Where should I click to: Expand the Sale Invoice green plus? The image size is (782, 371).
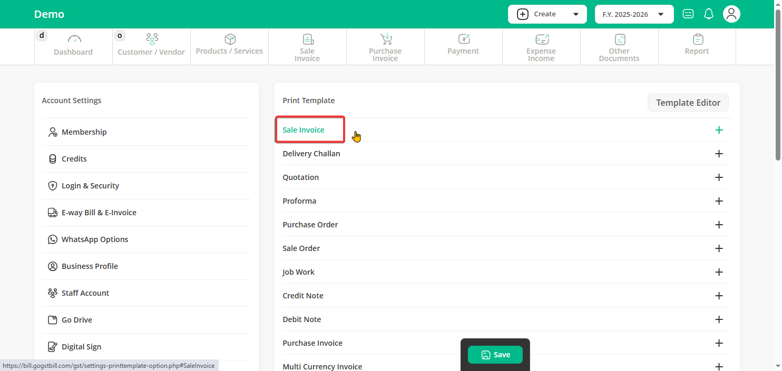point(719,130)
